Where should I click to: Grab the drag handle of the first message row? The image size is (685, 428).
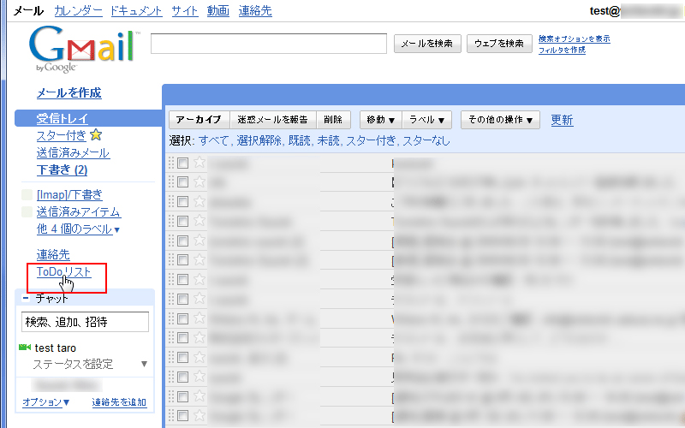[170, 163]
